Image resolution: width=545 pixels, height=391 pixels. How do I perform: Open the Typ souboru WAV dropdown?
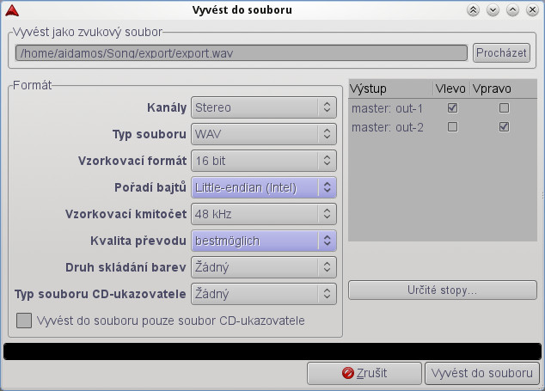[x=263, y=135]
